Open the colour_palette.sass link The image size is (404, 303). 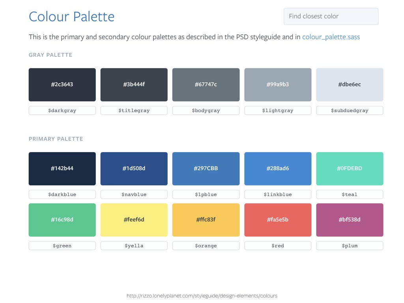click(331, 37)
